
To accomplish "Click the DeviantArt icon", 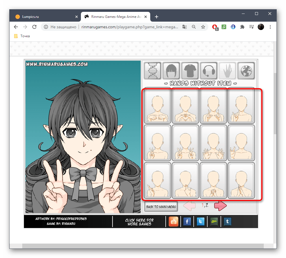I will (x=214, y=222).
